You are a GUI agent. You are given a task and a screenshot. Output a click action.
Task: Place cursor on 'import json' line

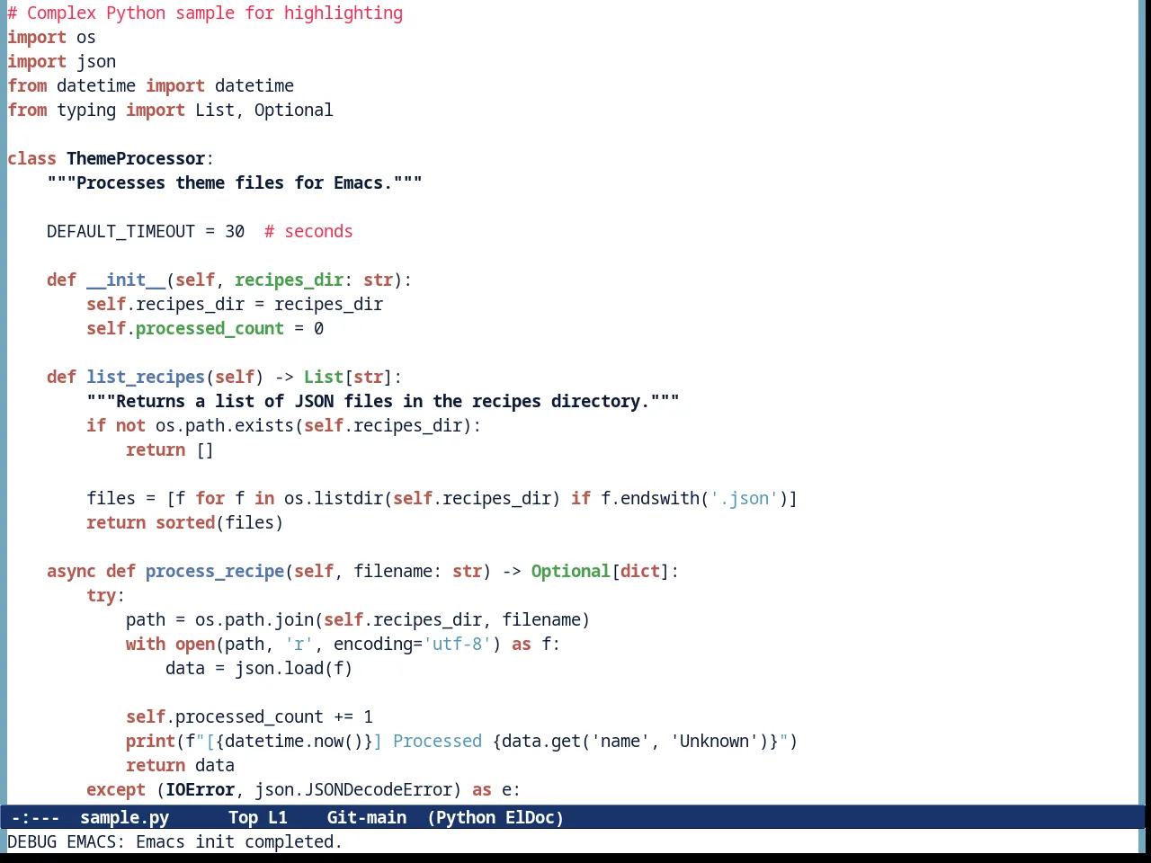click(61, 62)
